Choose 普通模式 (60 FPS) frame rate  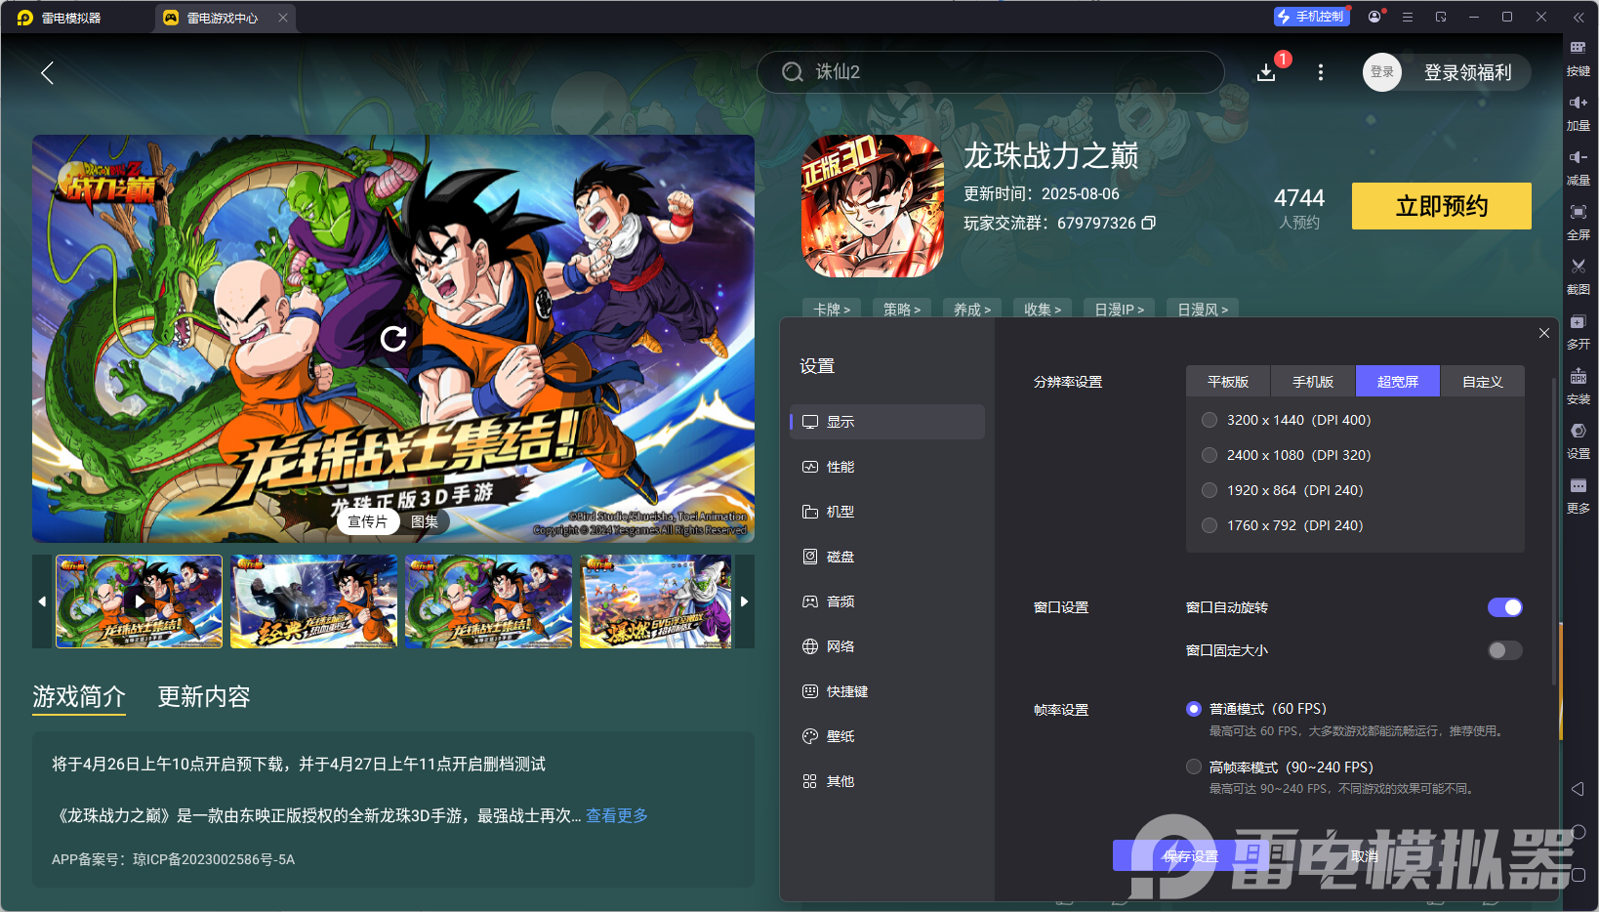pyautogui.click(x=1194, y=709)
